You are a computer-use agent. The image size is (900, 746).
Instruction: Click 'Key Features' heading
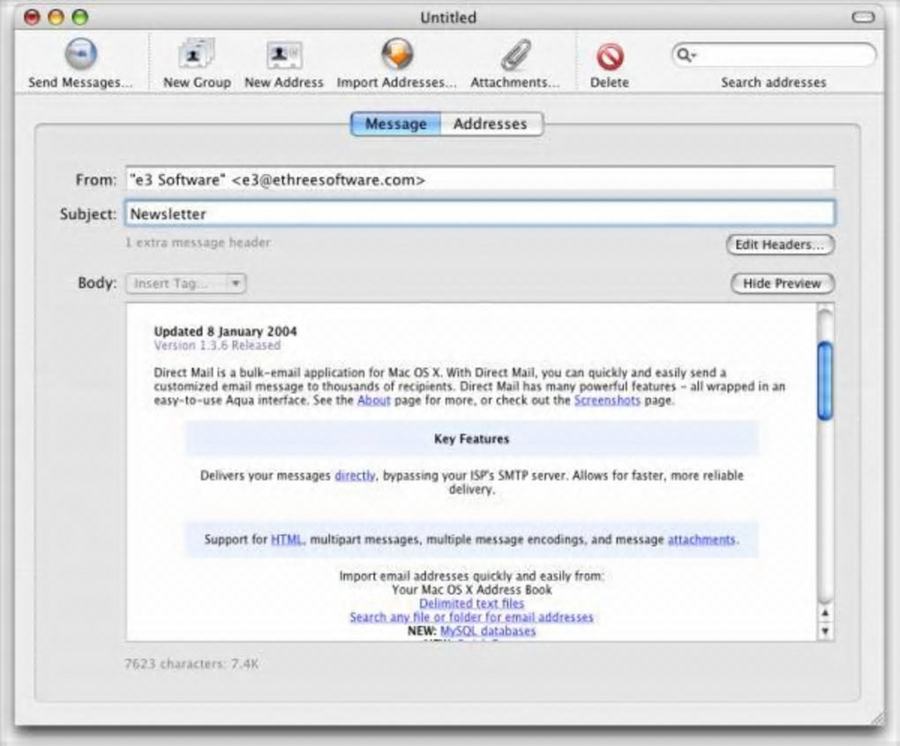pyautogui.click(x=471, y=439)
